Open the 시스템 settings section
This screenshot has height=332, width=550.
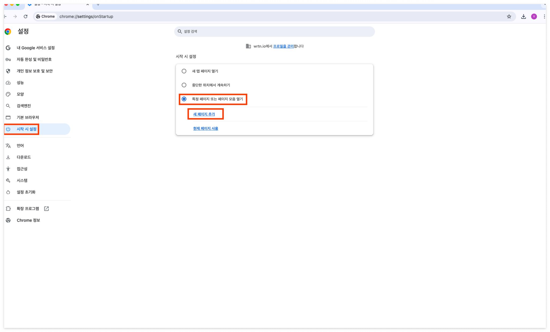pyautogui.click(x=22, y=181)
